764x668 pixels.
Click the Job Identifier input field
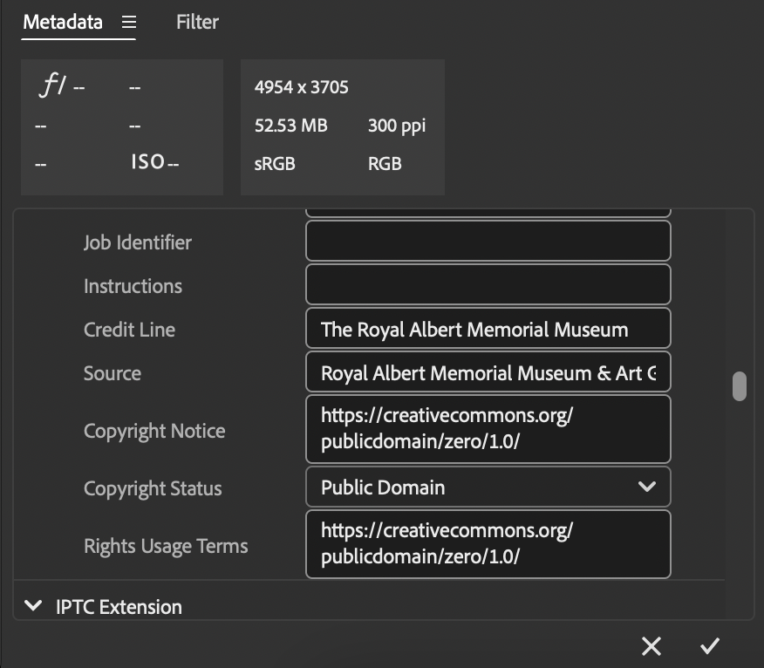(x=488, y=241)
